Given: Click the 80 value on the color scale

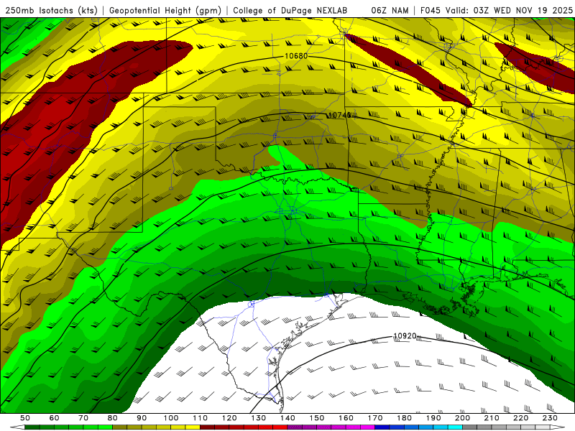Looking at the screenshot, I should tap(113, 418).
